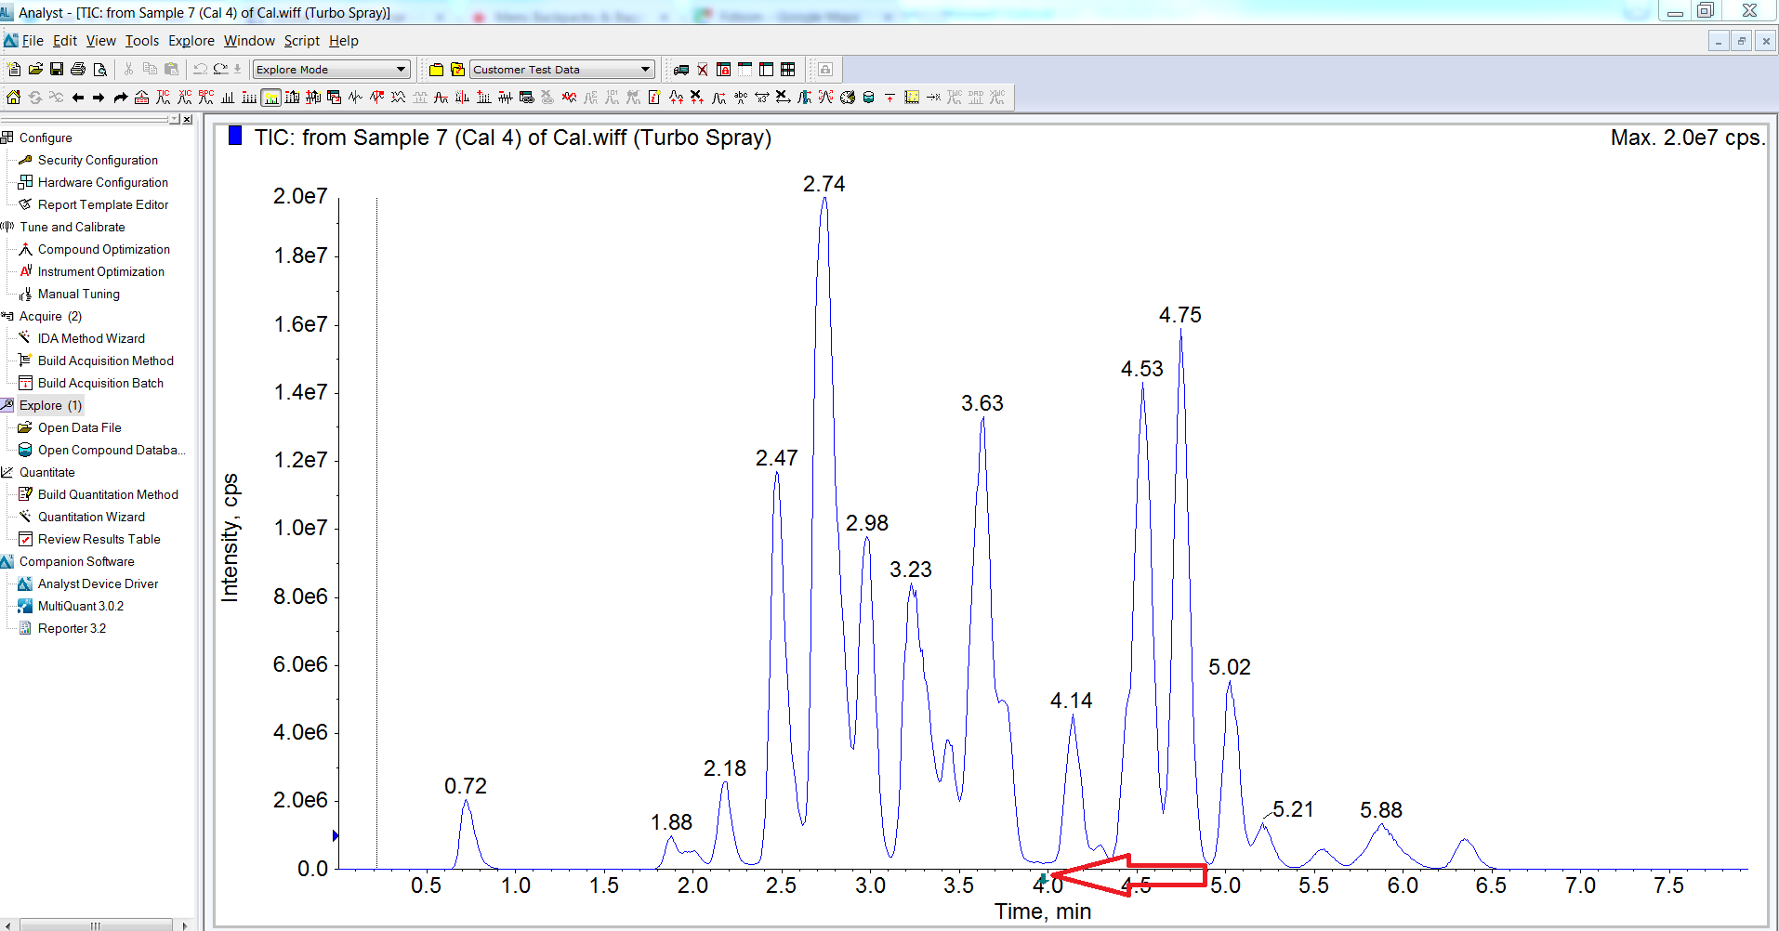Screen dimensions: 1779x931
Task: Click Open Data File in sidebar
Action: pyautogui.click(x=79, y=427)
